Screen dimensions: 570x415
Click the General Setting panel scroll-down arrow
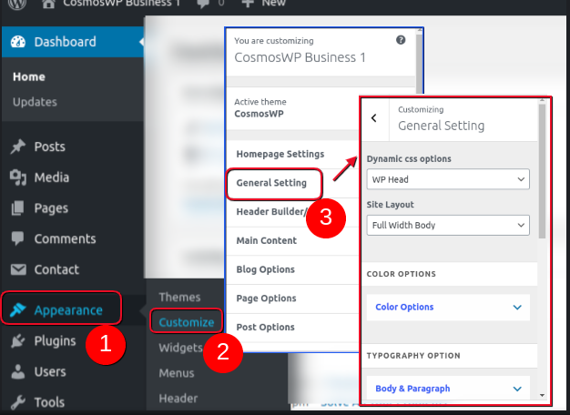[542, 395]
